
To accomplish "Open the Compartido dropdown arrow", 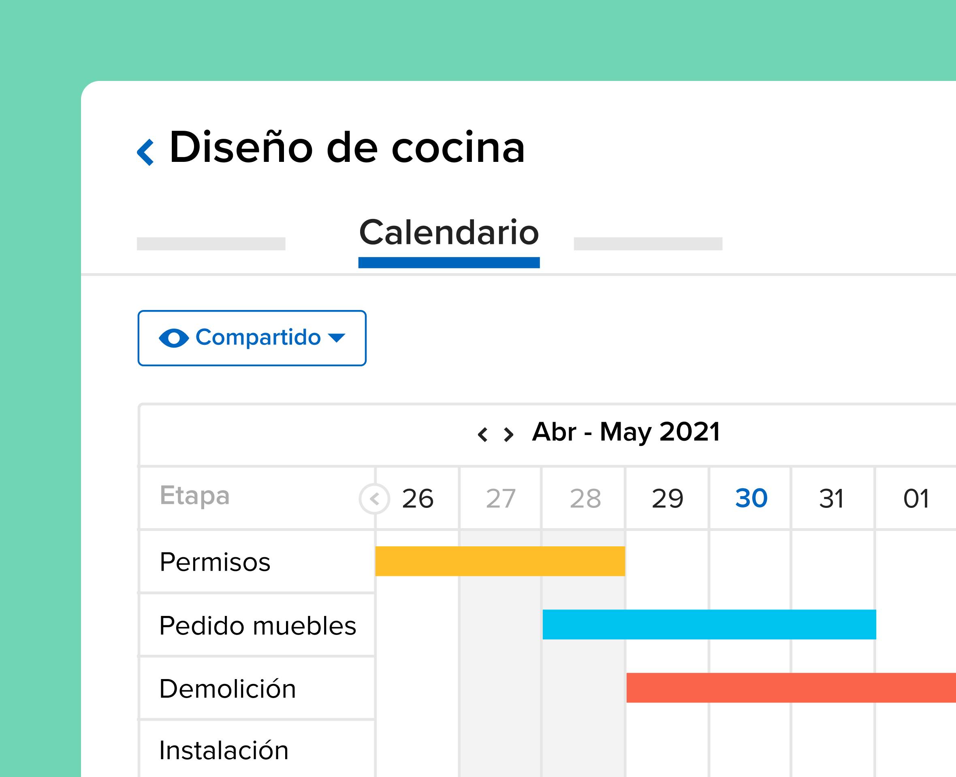I will [x=337, y=338].
